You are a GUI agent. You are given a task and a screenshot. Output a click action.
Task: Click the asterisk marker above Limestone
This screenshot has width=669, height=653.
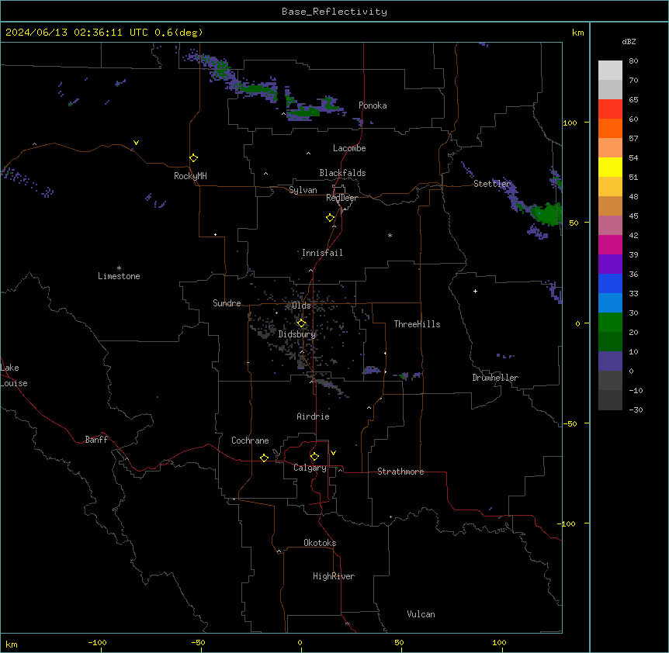point(119,268)
